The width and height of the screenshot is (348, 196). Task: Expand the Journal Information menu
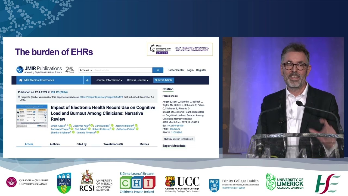pos(109,80)
